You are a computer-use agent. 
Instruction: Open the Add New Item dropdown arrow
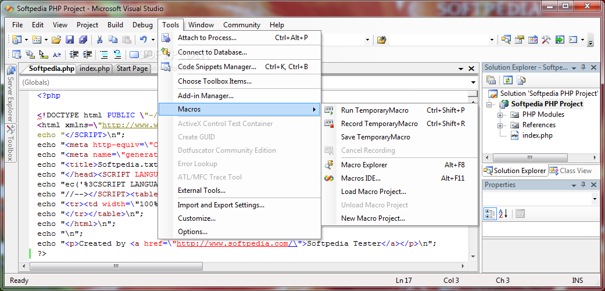pyautogui.click(x=46, y=39)
